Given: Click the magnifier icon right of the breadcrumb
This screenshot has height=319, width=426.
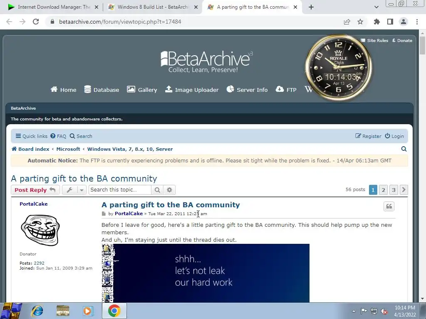Looking at the screenshot, I should (404, 149).
